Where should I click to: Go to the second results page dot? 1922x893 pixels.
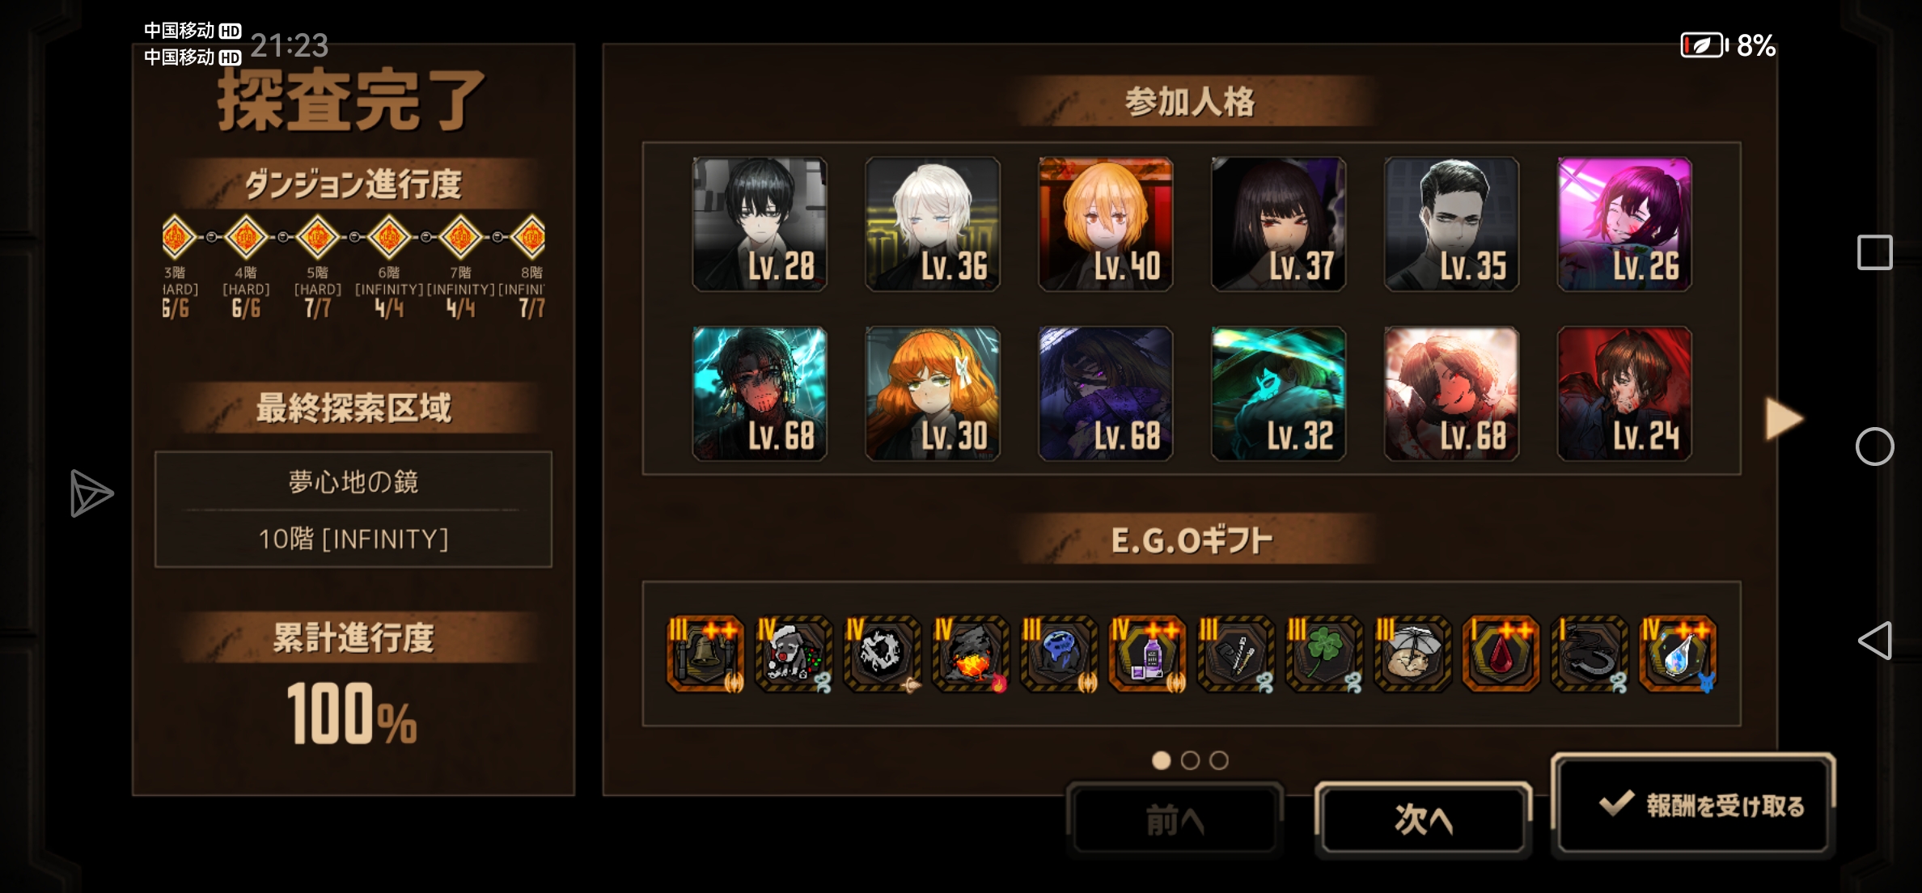1190,760
